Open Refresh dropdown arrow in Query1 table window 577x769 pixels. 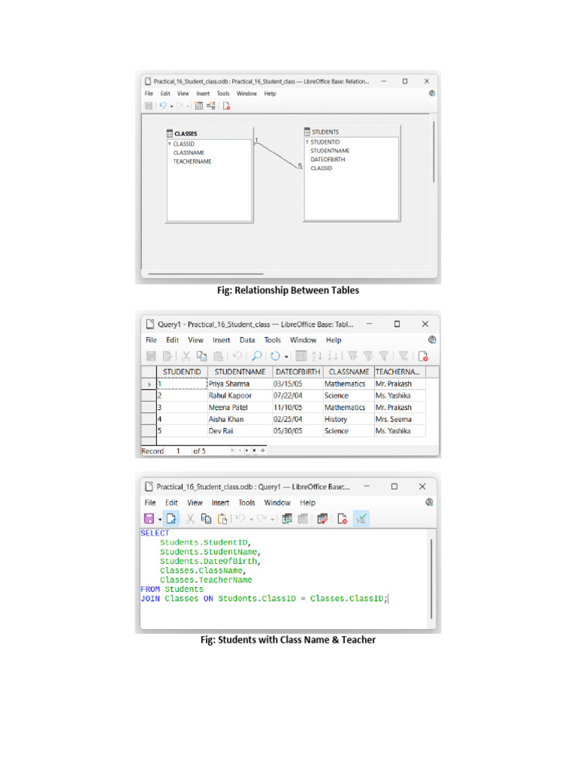286,357
